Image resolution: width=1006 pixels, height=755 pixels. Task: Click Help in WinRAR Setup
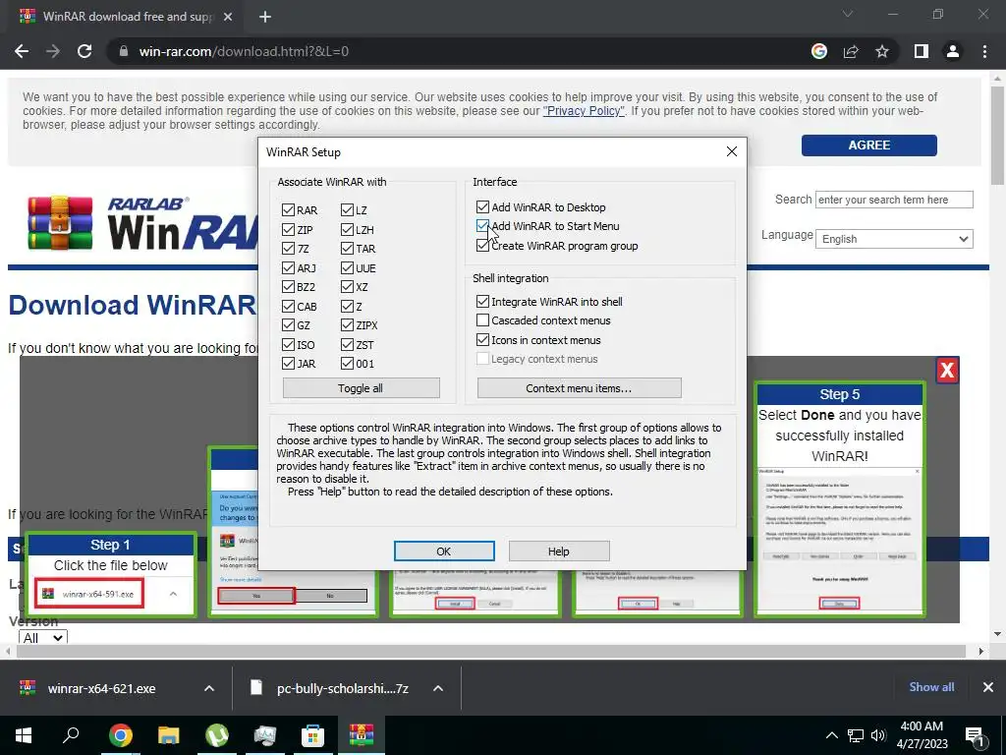tap(559, 551)
